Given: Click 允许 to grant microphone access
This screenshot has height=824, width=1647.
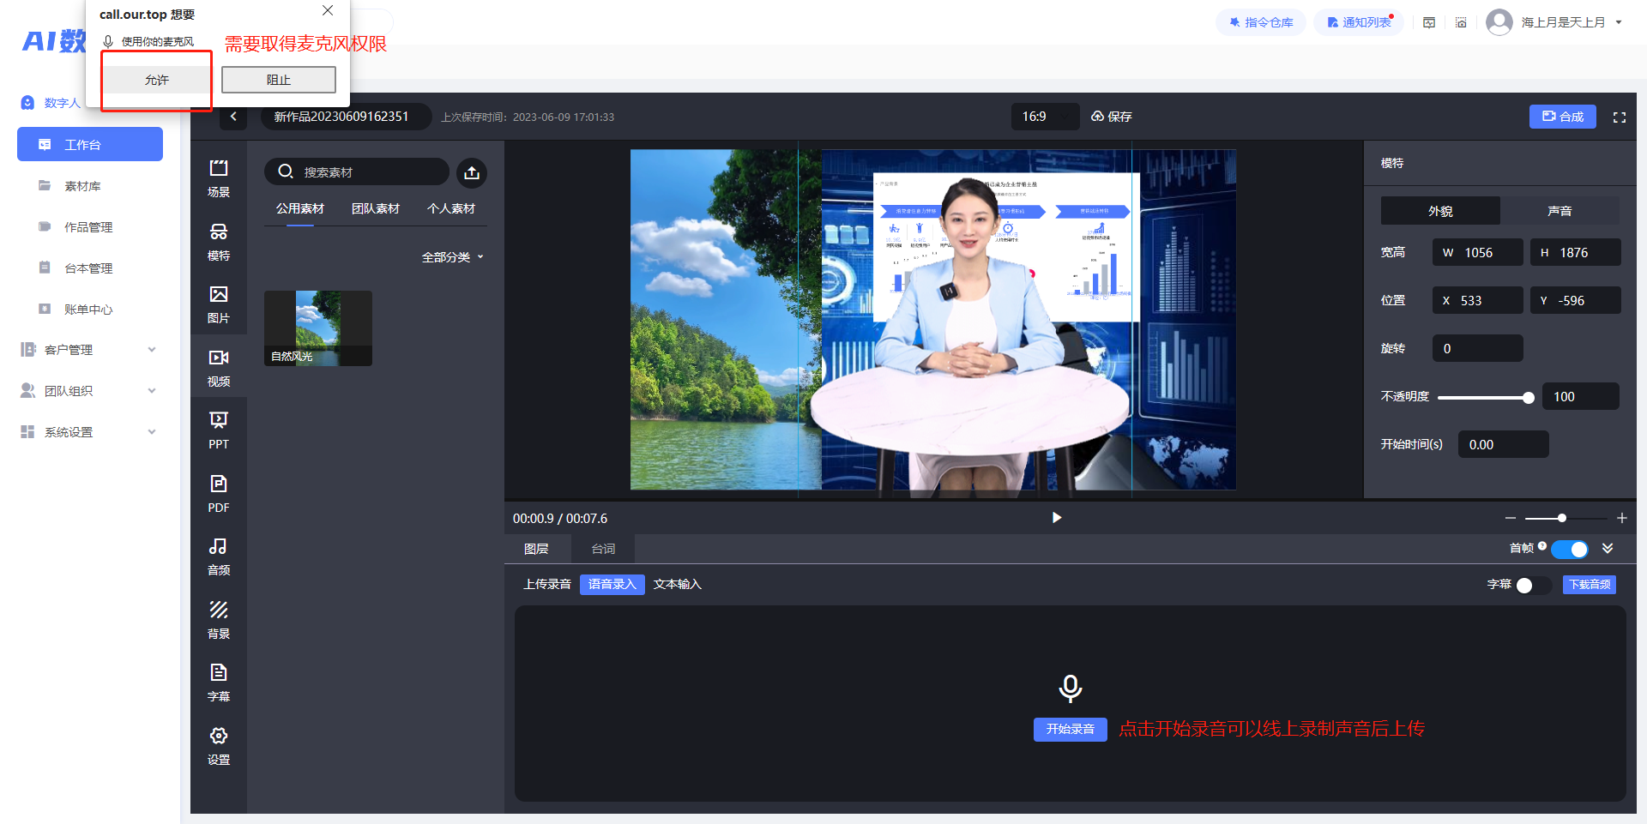Looking at the screenshot, I should click(157, 80).
